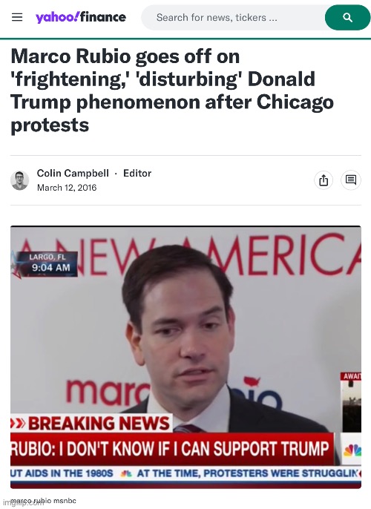The image size is (371, 509).
Task: Click the March 12, 2016 date
Action: click(x=67, y=188)
